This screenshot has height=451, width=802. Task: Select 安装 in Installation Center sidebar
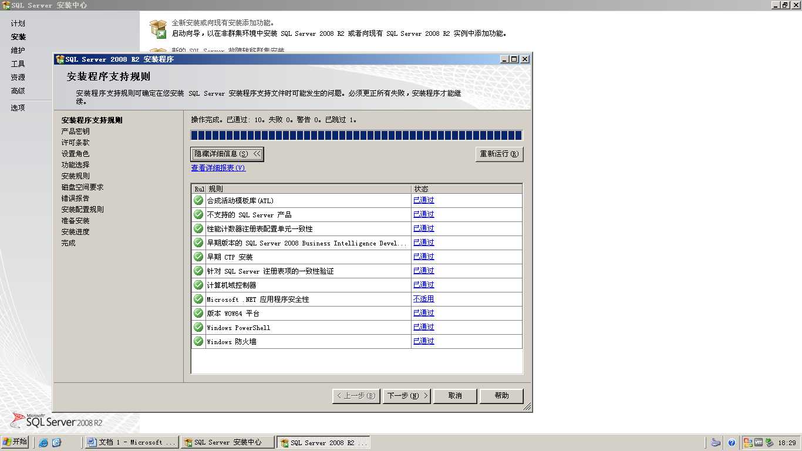tap(18, 37)
